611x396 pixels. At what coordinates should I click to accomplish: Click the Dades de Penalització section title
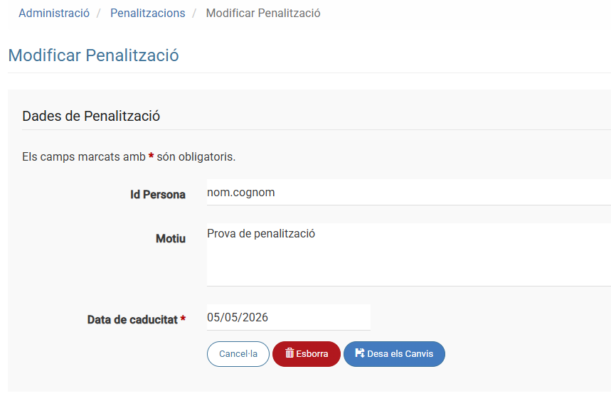pos(91,116)
